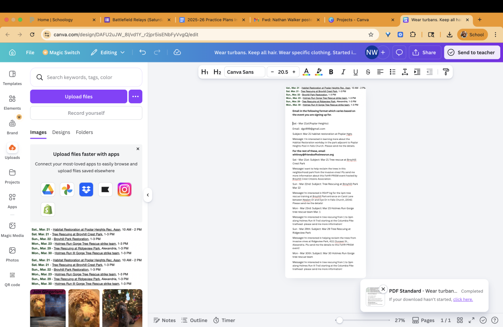Screen dimensions: 503x327
Task: Change text alignment
Action: 380,72
